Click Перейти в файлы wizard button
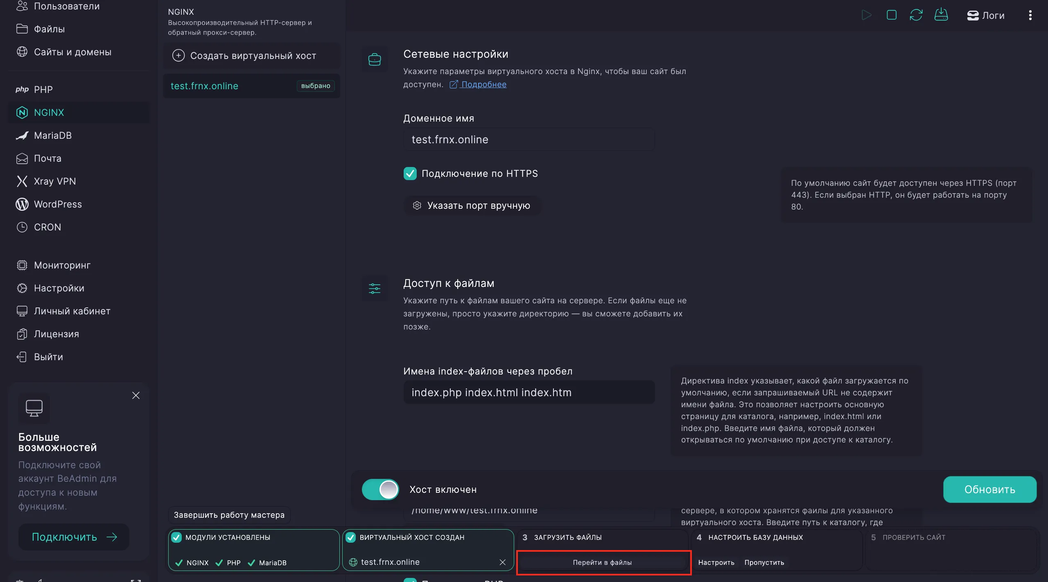The image size is (1048, 582). pos(602,562)
